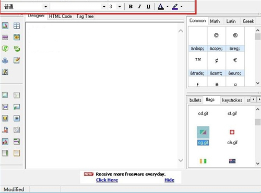Insert the copyright © symbol
The width and height of the screenshot is (261, 193).
[216, 35]
